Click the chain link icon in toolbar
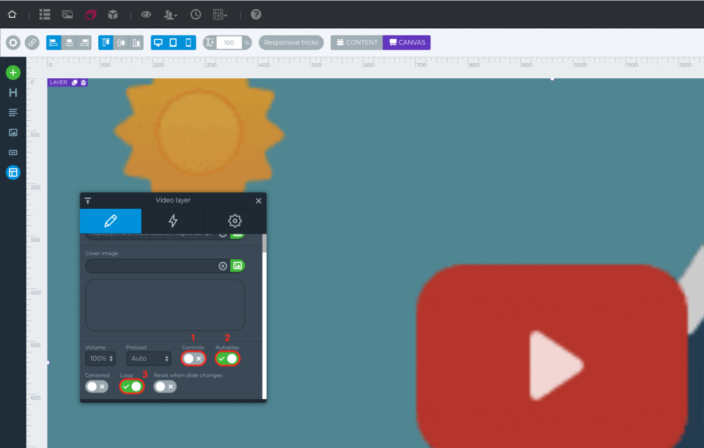The width and height of the screenshot is (704, 448). (x=32, y=43)
